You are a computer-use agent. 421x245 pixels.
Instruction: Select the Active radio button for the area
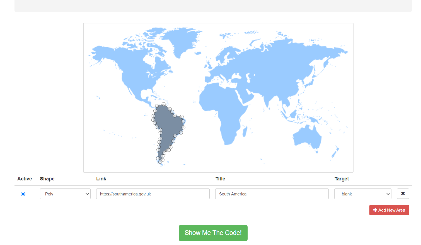click(x=23, y=194)
